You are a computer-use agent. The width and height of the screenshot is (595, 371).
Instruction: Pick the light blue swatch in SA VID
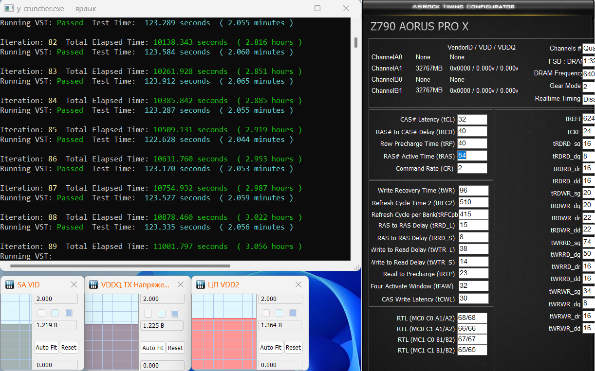(x=55, y=314)
